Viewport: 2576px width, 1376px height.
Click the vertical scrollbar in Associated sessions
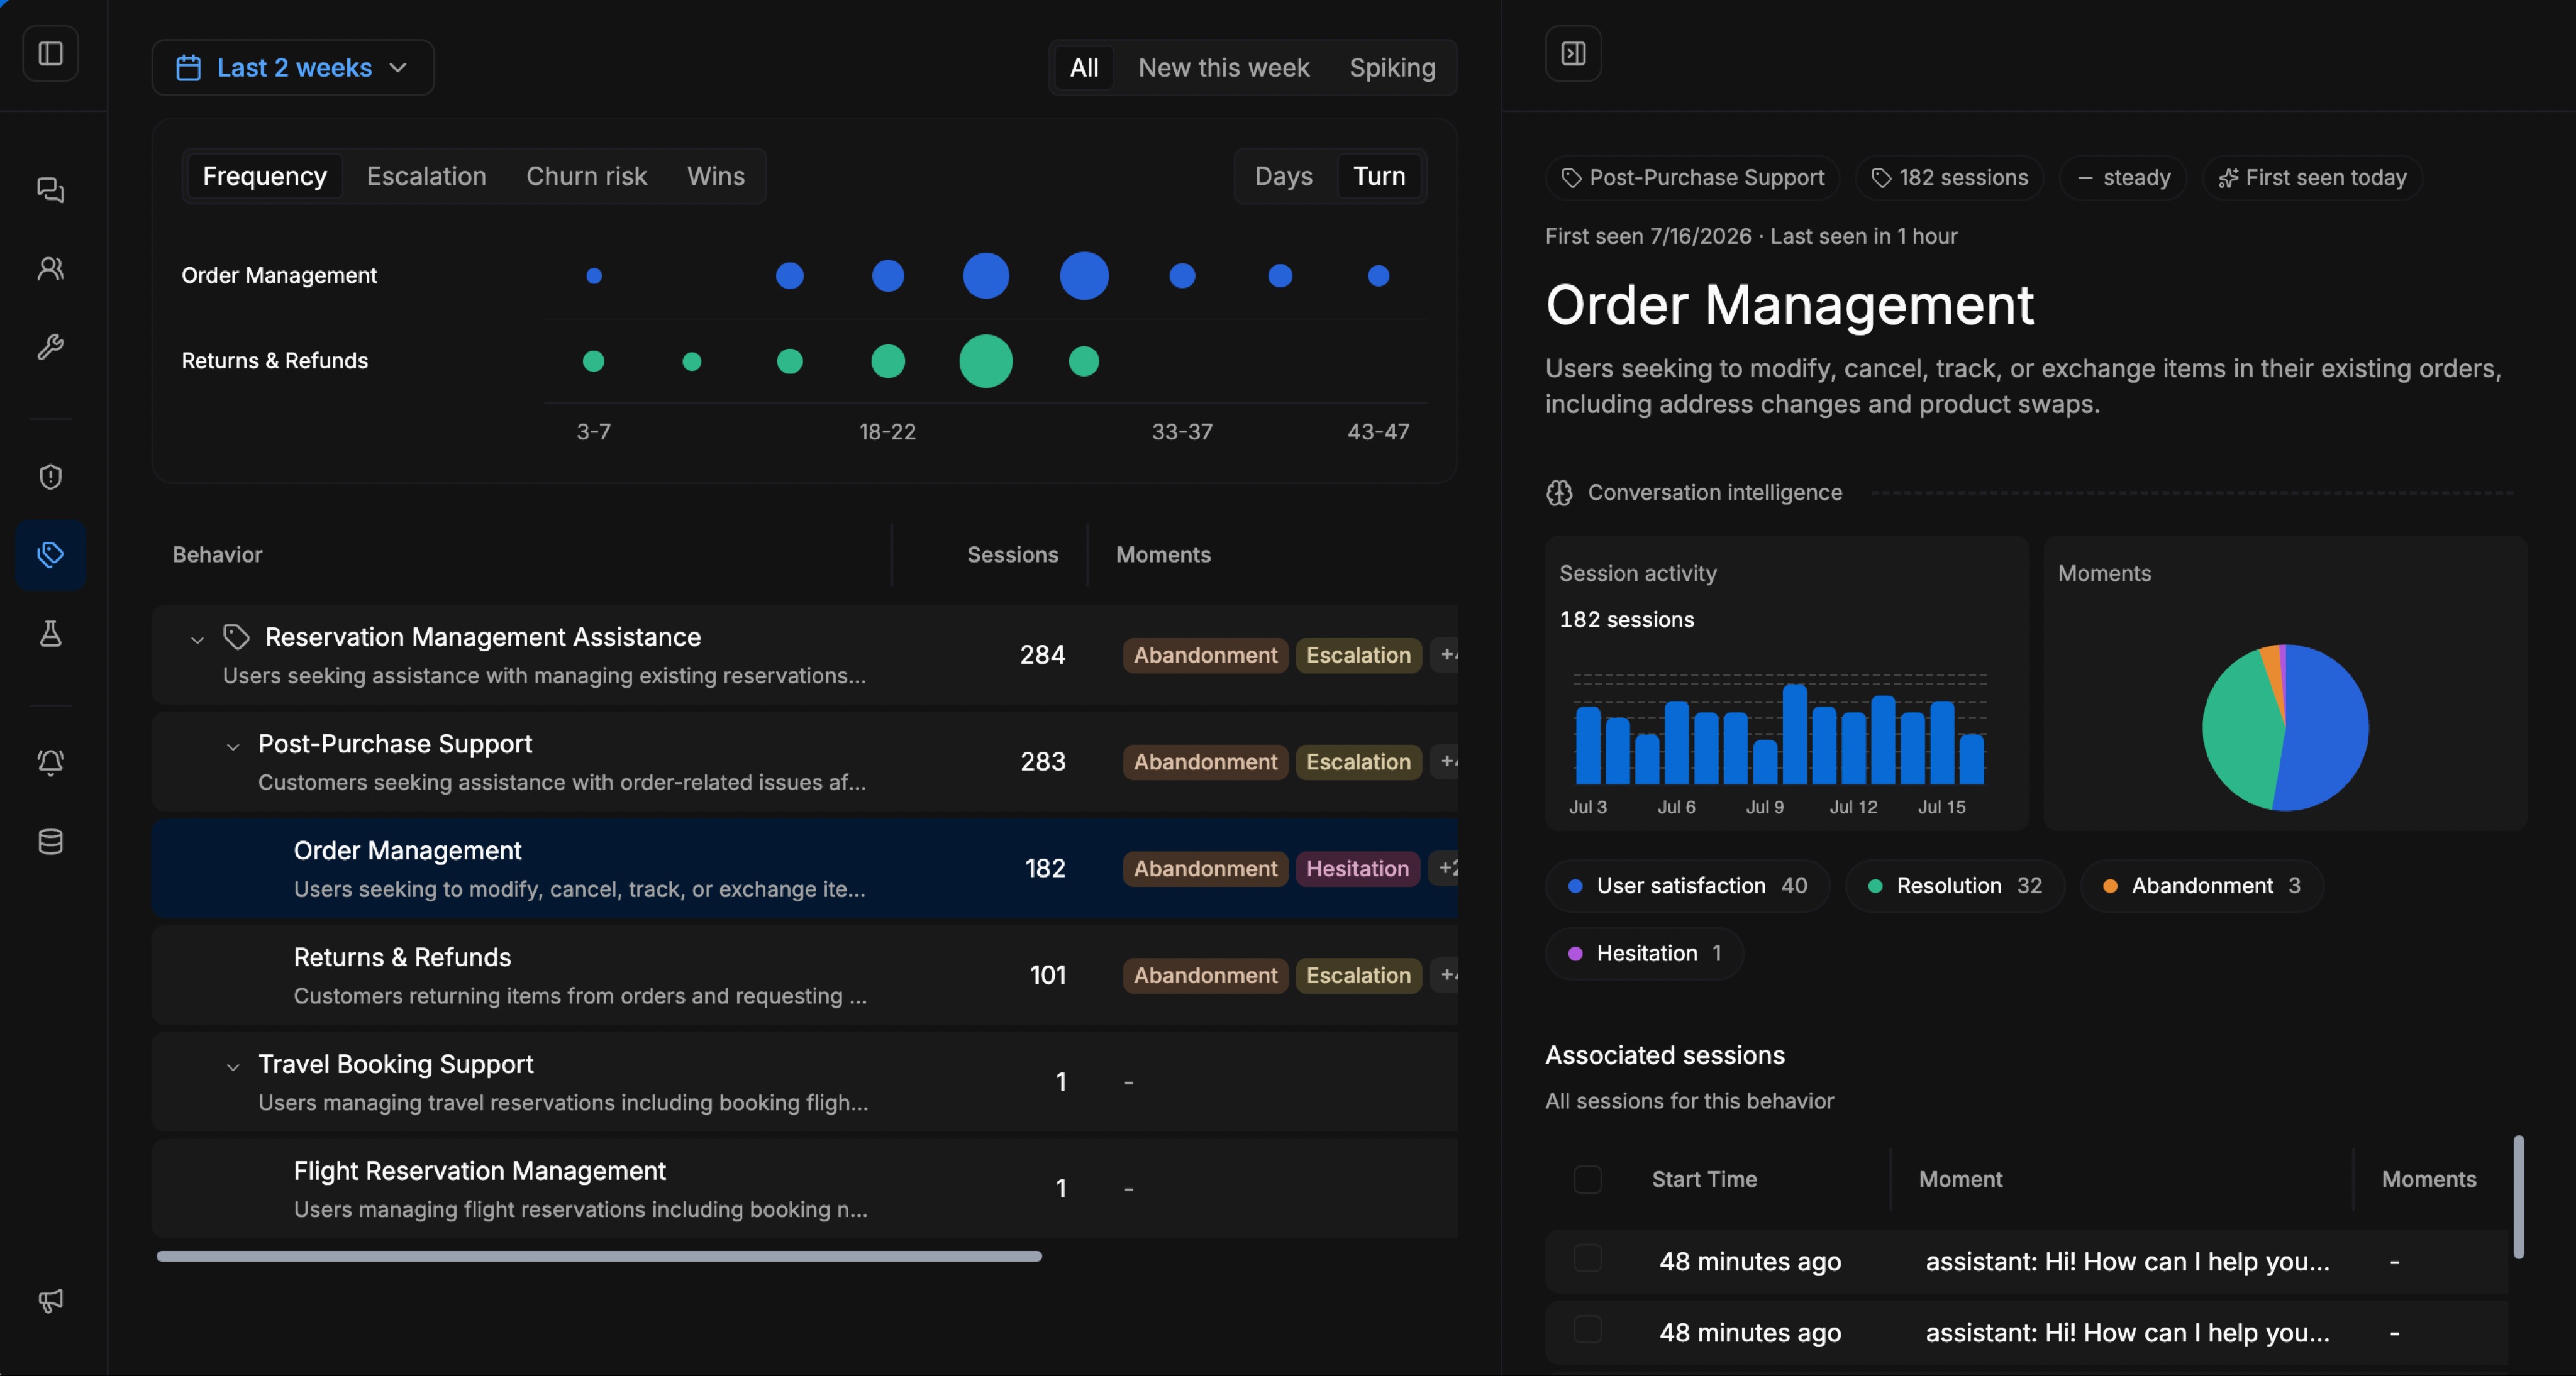coord(2518,1197)
